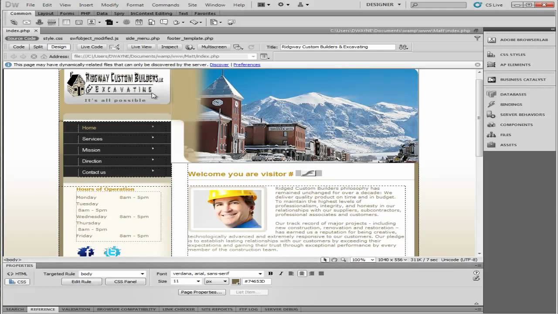Click the Images insert icon
Viewport: 558px width, 314px height.
[91, 22]
